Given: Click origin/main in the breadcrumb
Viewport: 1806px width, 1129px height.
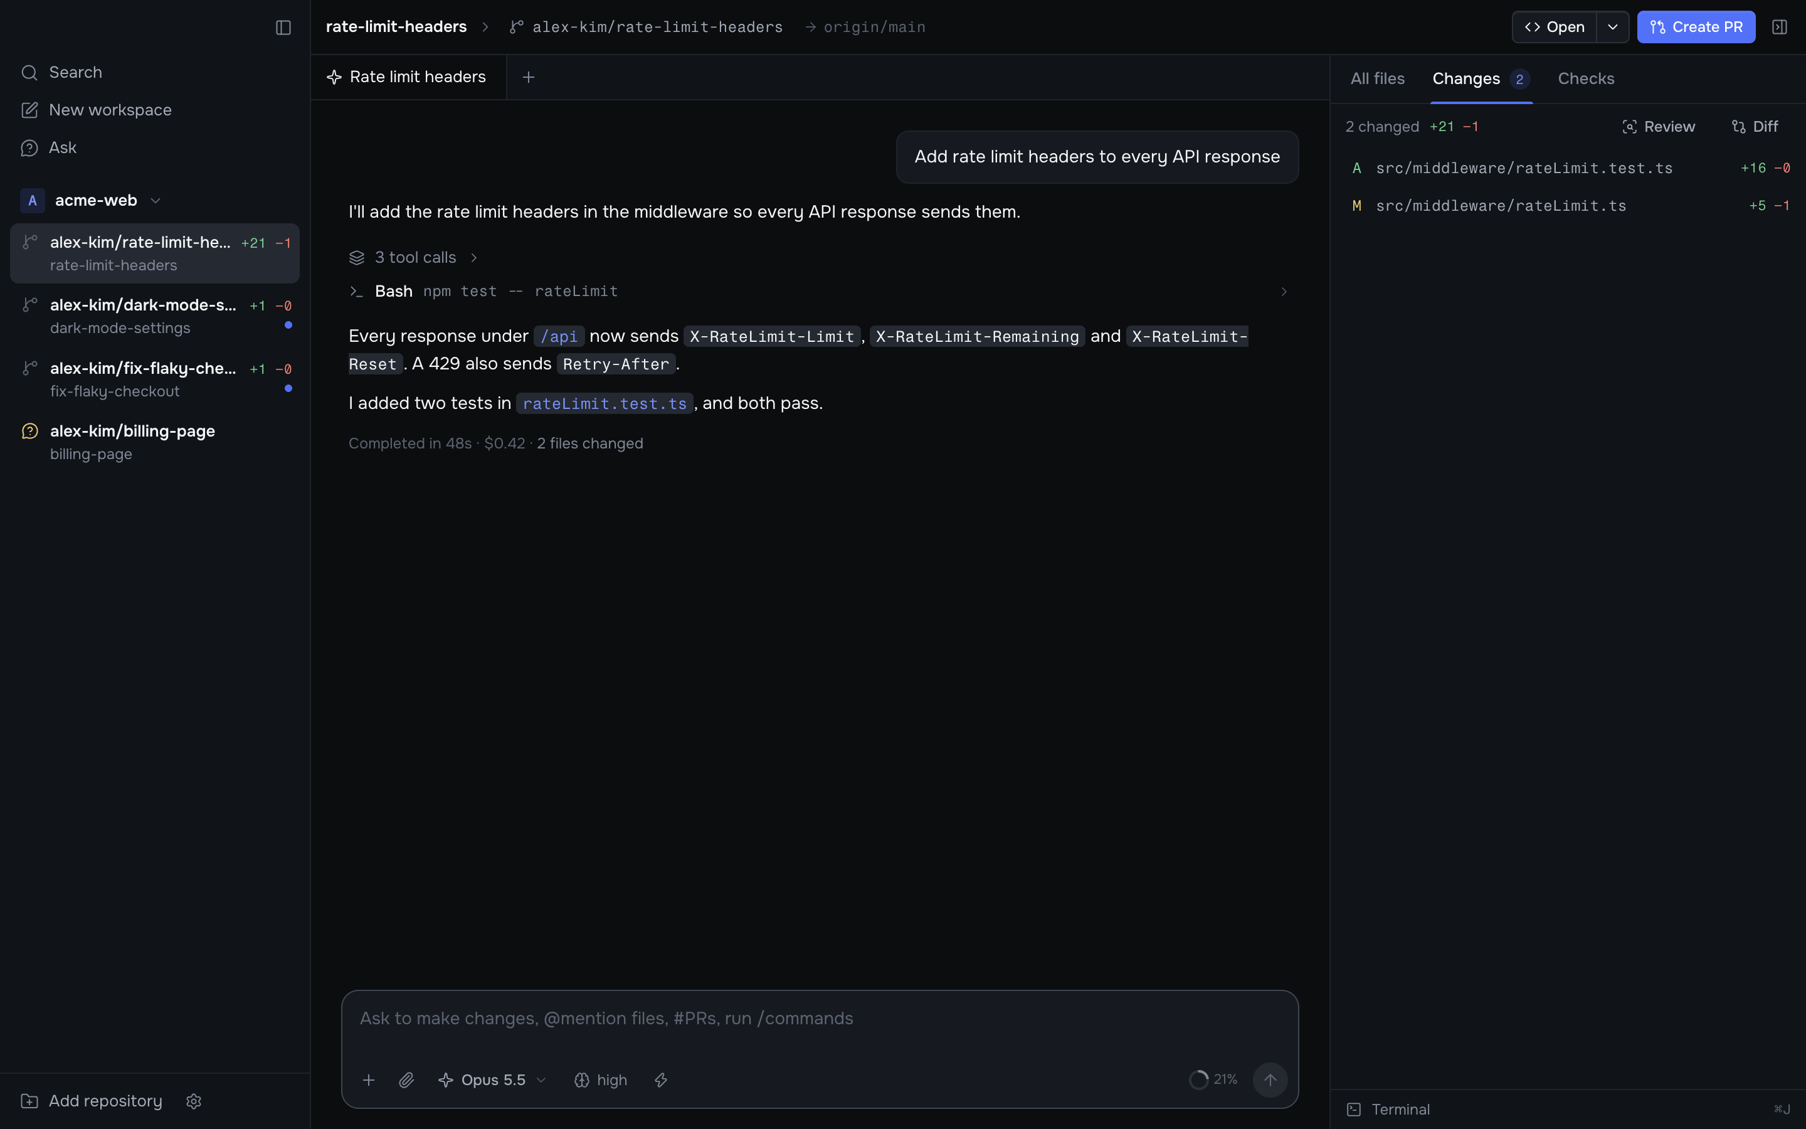Looking at the screenshot, I should (x=875, y=27).
